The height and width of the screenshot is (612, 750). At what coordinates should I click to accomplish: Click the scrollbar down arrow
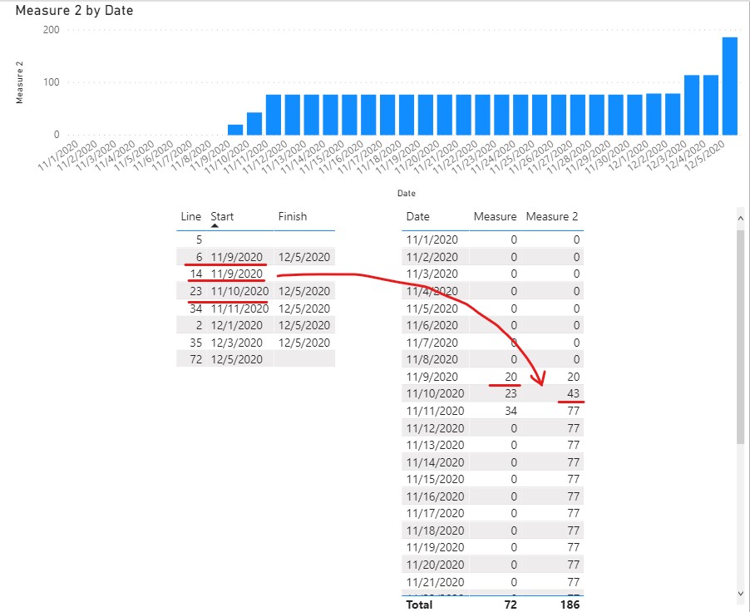[741, 594]
